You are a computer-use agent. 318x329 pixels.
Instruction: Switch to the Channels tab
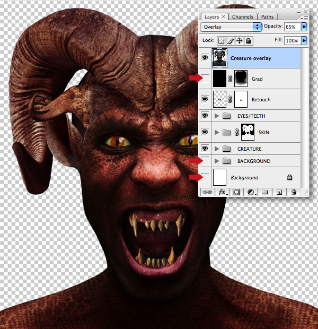click(242, 17)
